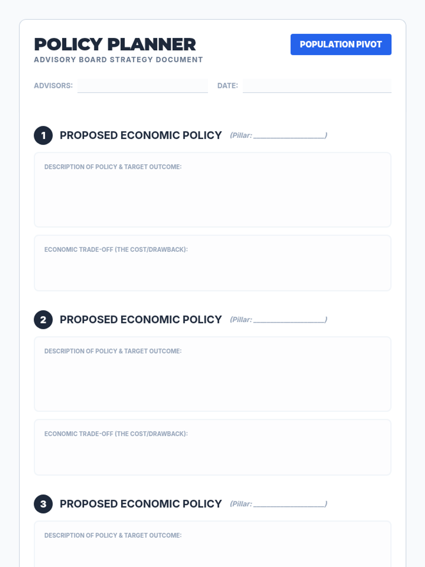Select the Advisors input field
The width and height of the screenshot is (425, 567).
[x=142, y=86]
